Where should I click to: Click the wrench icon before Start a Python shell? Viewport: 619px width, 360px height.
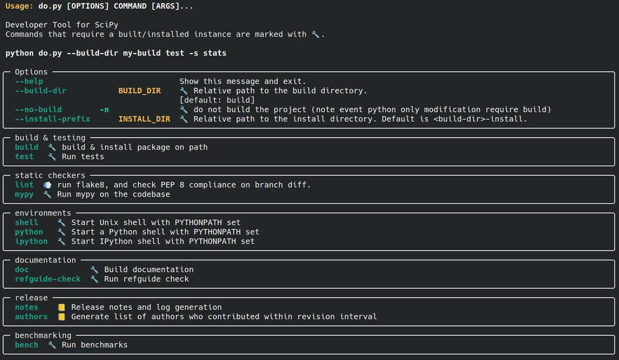pos(61,232)
